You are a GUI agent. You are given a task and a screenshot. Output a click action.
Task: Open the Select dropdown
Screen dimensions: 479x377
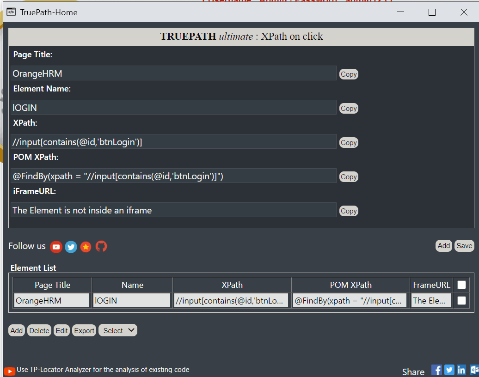(x=118, y=330)
